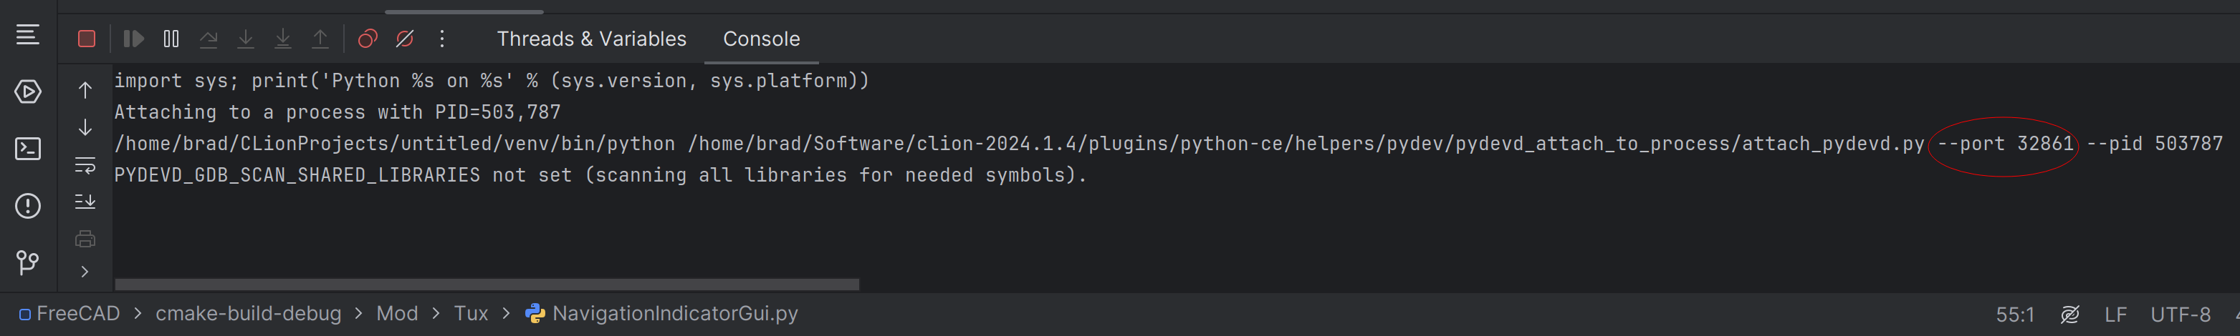2240x336 pixels.
Task: Stop the debug session
Action: point(86,39)
